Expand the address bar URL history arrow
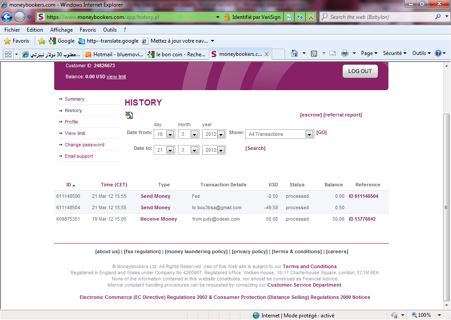Viewport: 451px width, 320px height. pos(218,17)
